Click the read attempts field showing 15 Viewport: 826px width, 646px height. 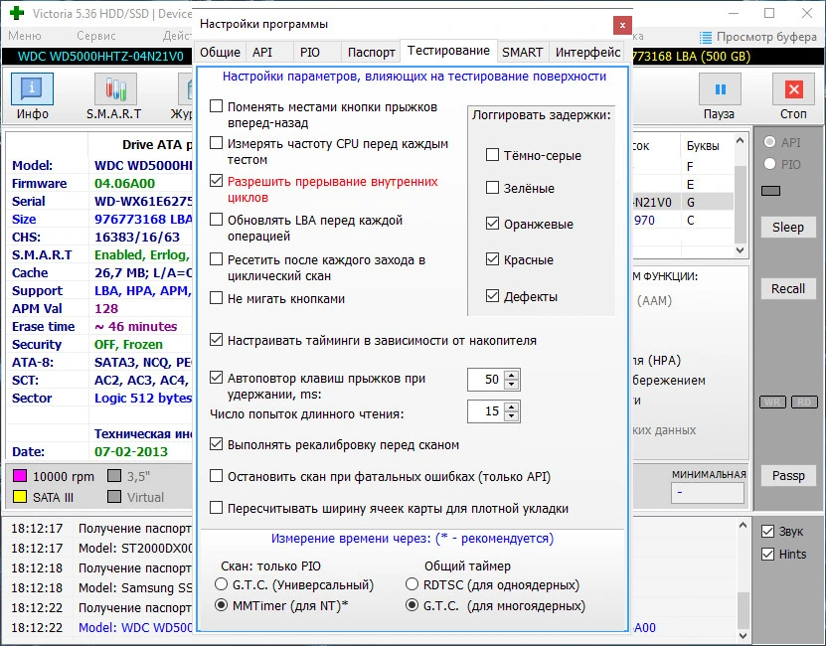click(x=486, y=411)
